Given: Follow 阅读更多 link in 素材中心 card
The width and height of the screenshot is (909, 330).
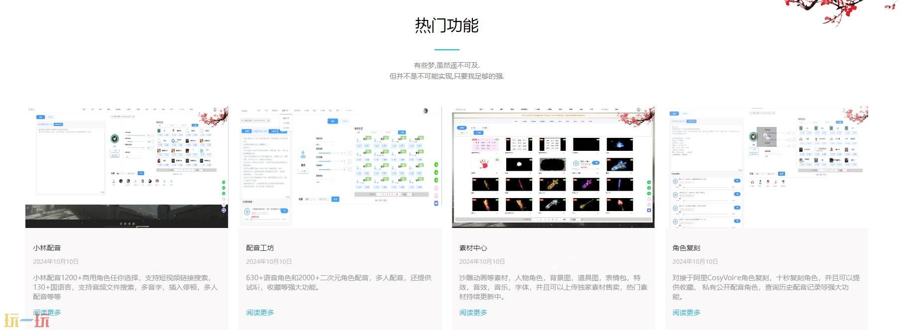Looking at the screenshot, I should 473,313.
